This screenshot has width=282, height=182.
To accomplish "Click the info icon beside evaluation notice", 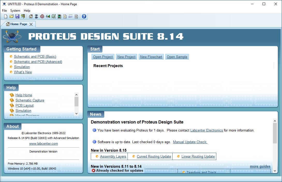I will click(94, 130).
